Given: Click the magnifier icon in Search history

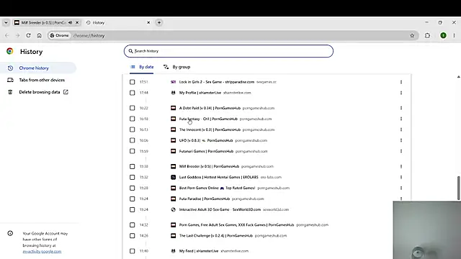Looking at the screenshot, I should pos(131,51).
